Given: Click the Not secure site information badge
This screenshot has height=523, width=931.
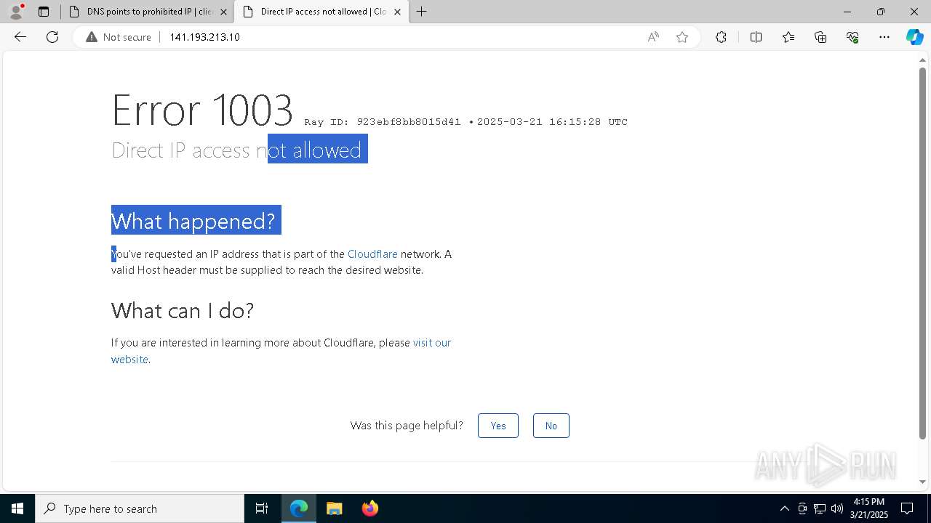Looking at the screenshot, I should 119,37.
